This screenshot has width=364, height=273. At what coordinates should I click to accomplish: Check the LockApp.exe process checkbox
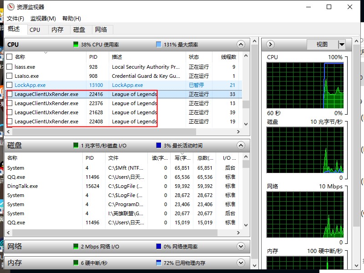[x=10, y=85]
